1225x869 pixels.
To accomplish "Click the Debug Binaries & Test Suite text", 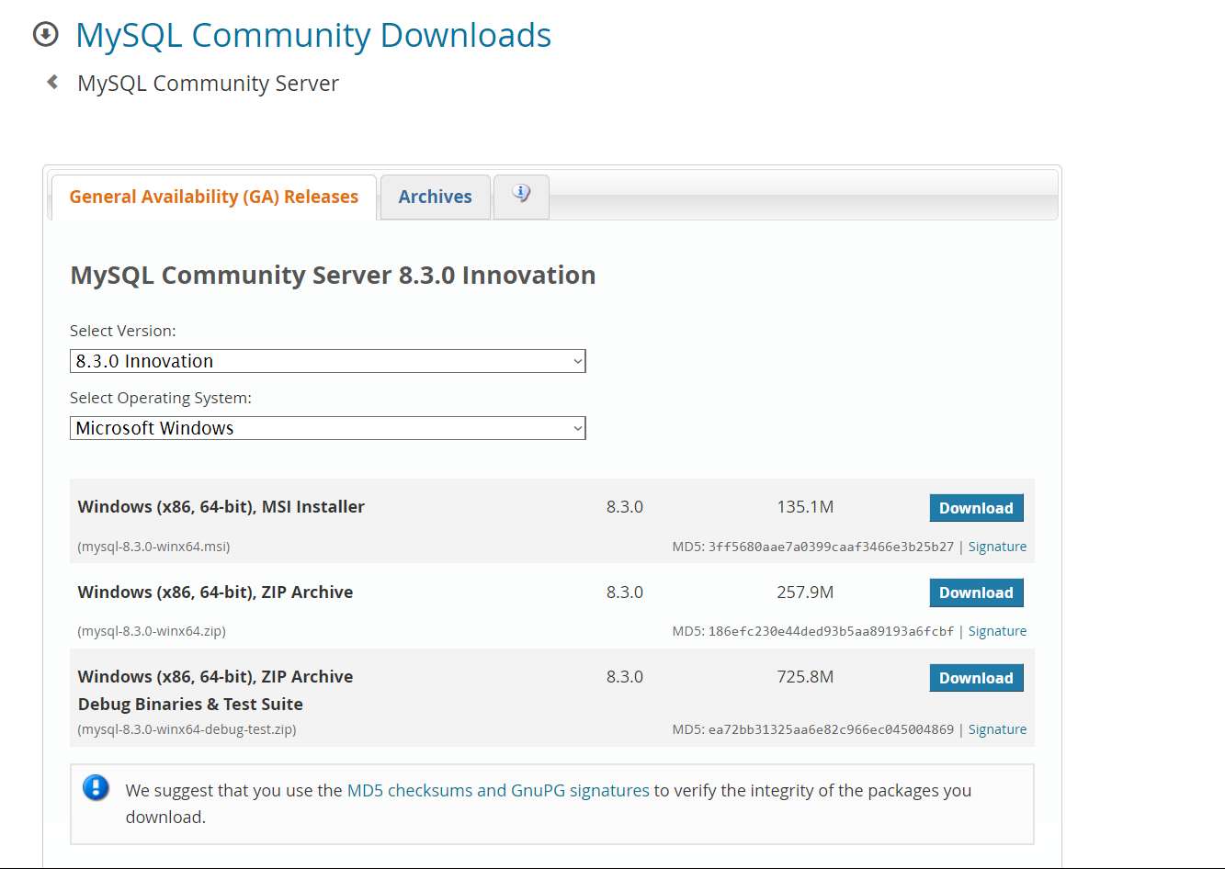I will pyautogui.click(x=190, y=704).
